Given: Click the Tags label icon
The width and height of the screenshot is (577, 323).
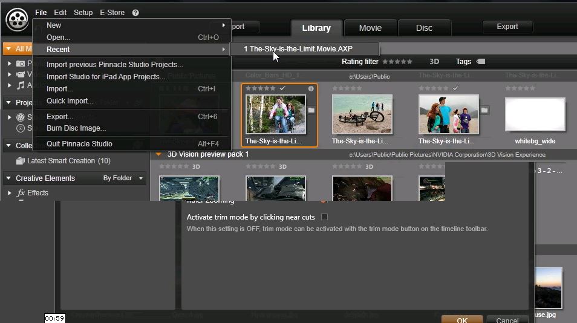Looking at the screenshot, I should [481, 62].
